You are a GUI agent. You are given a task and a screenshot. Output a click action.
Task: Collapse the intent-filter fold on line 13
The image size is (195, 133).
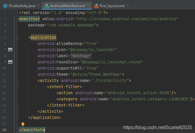coord(17,87)
